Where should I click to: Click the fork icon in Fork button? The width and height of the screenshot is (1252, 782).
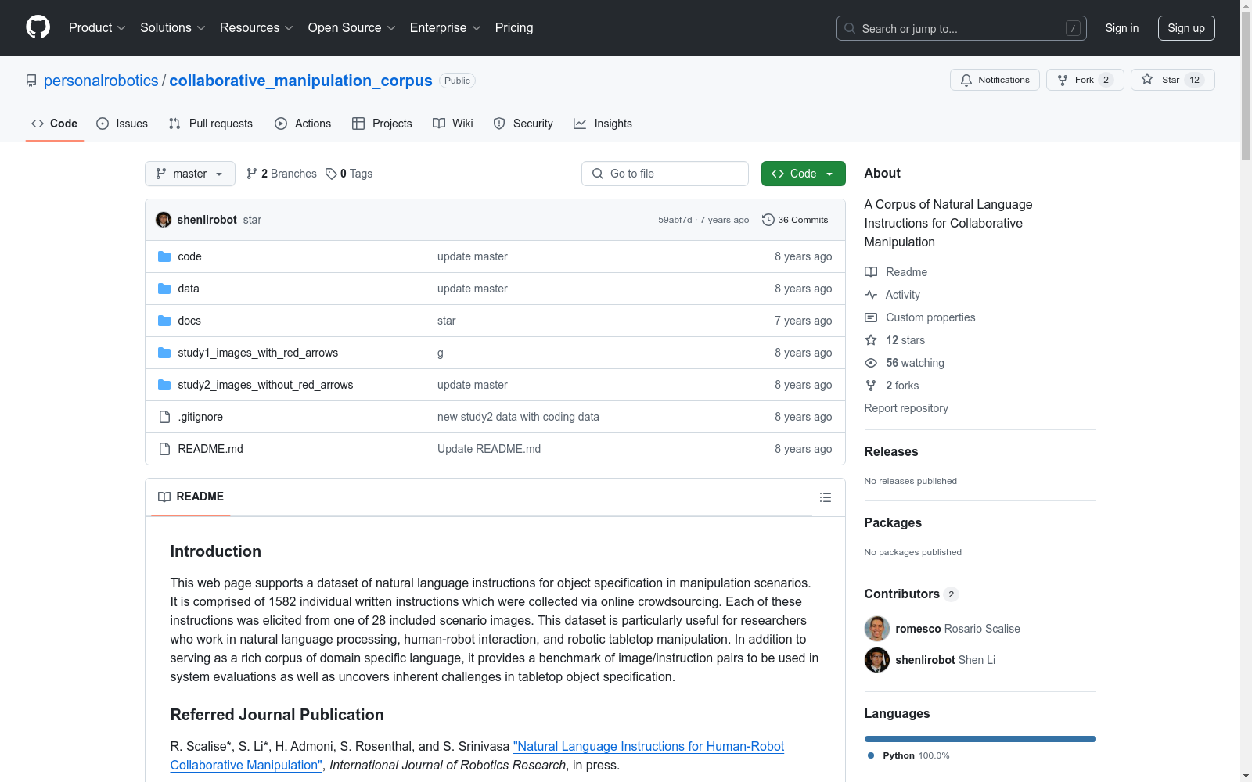click(1063, 80)
